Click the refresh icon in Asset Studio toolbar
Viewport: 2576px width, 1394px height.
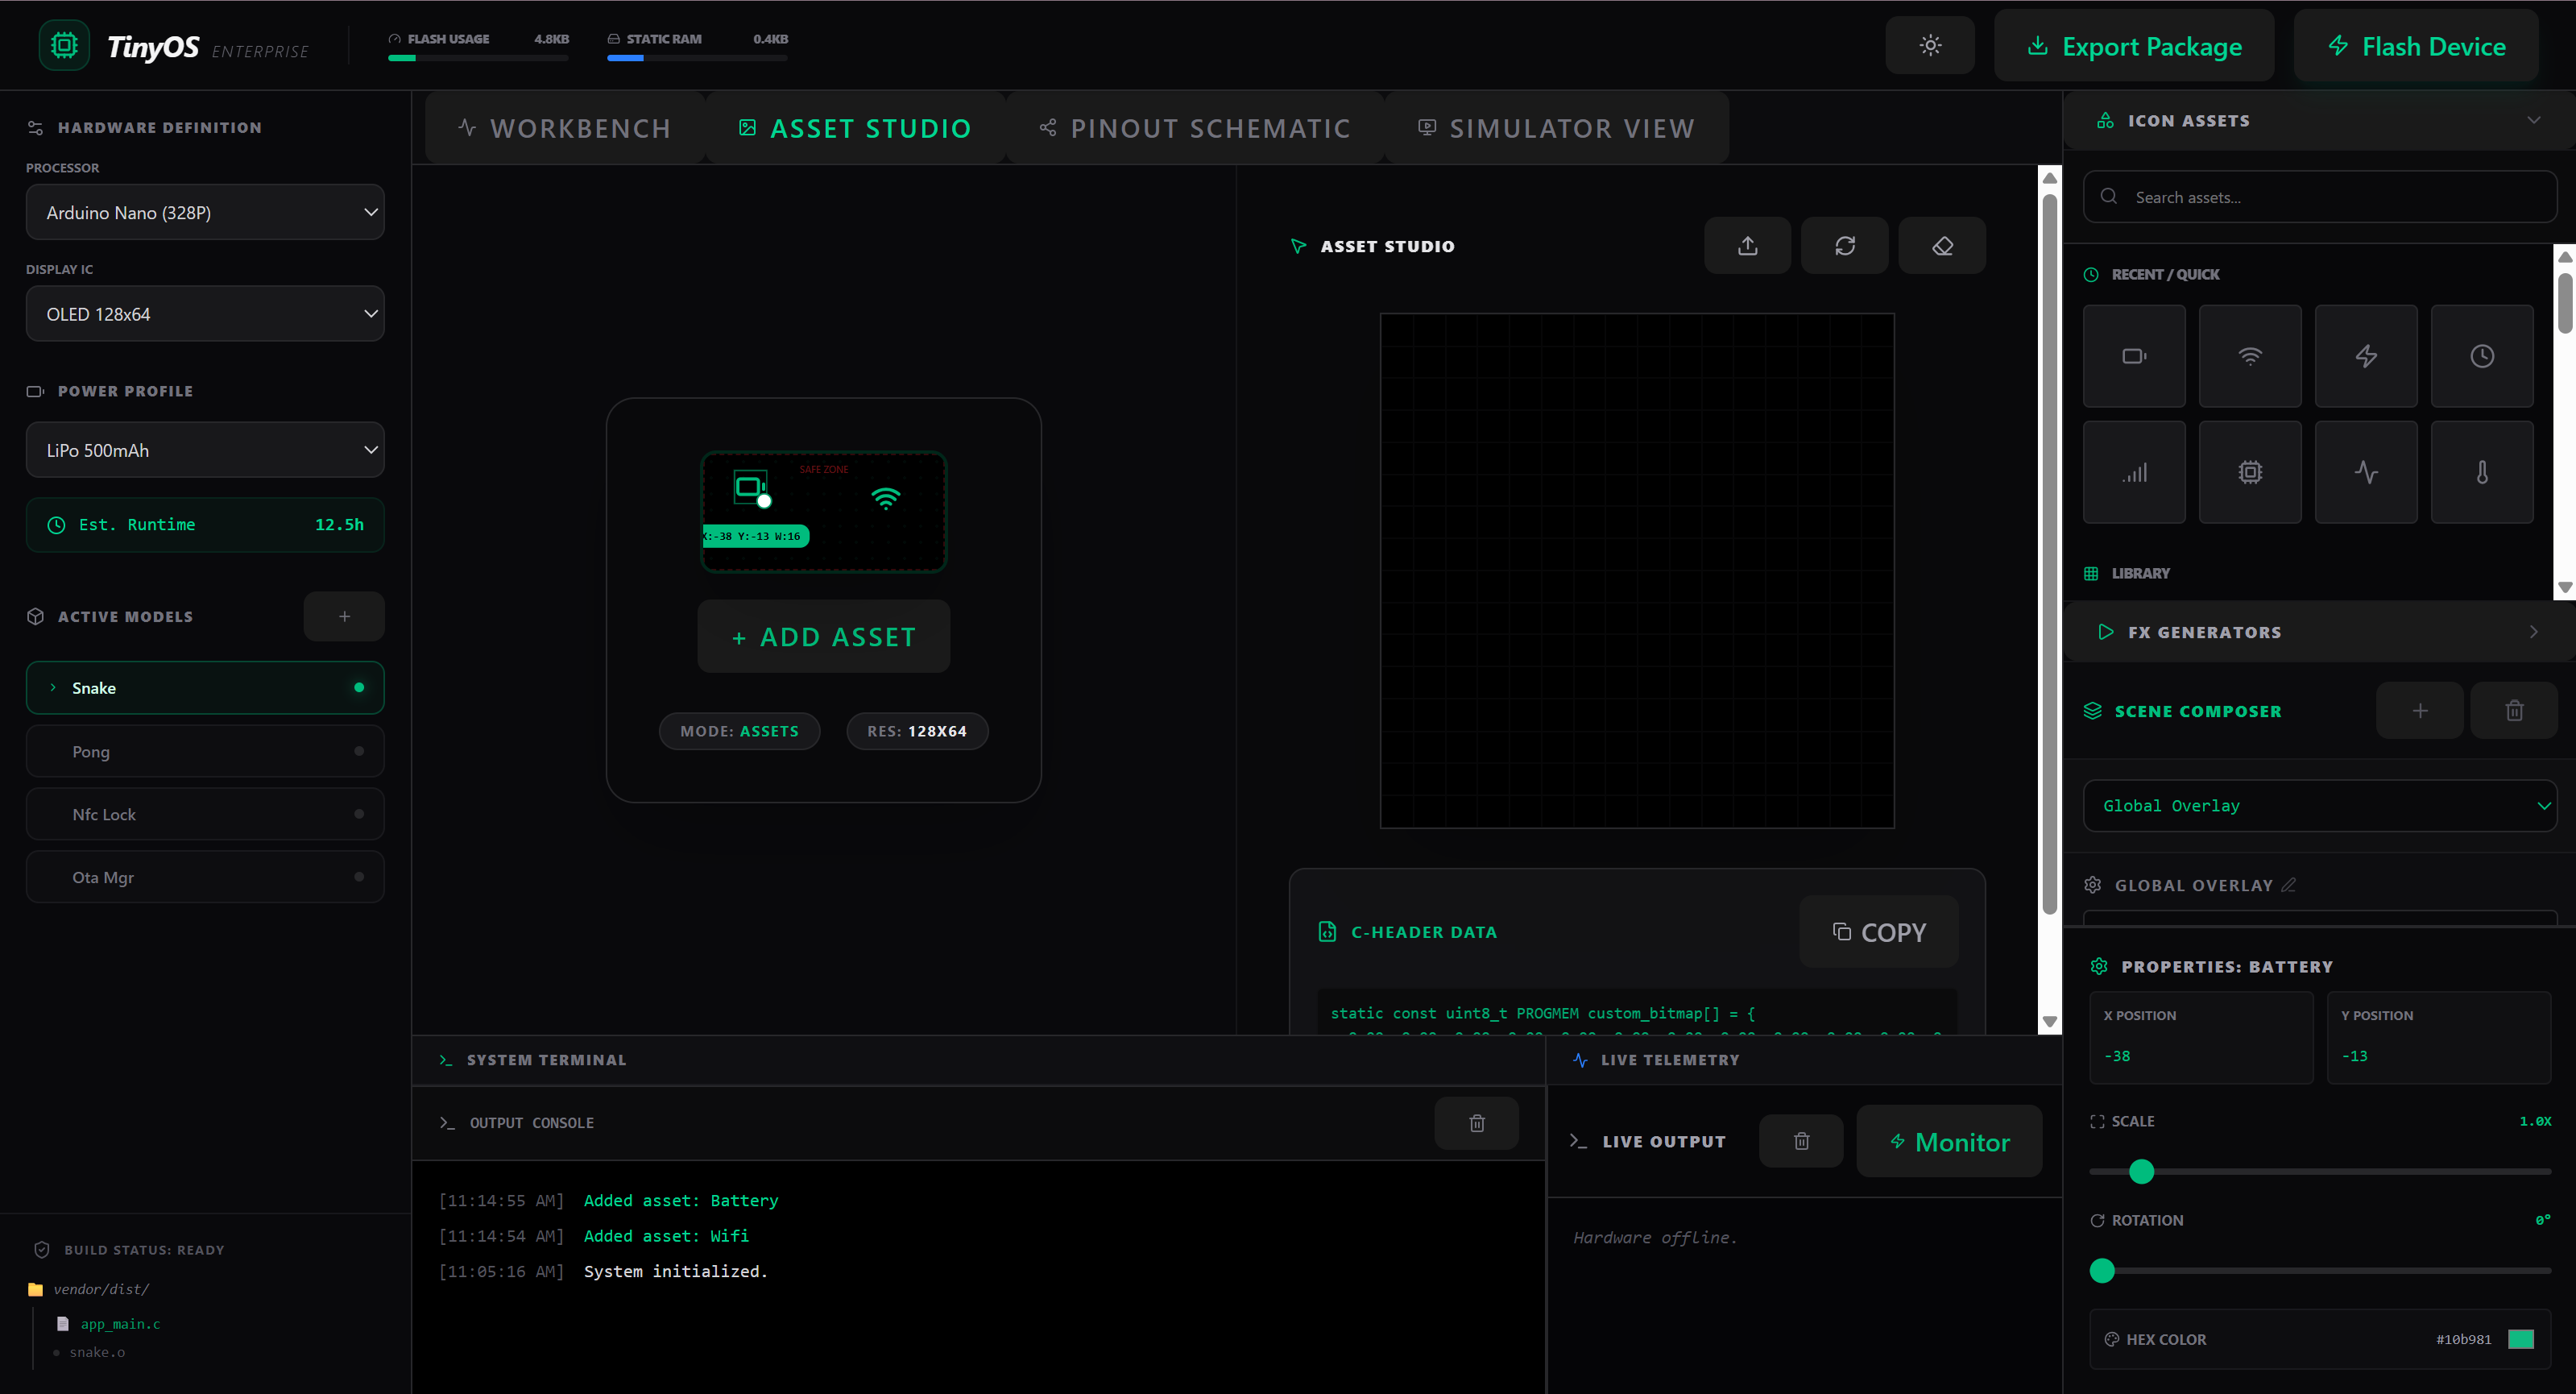[1844, 245]
